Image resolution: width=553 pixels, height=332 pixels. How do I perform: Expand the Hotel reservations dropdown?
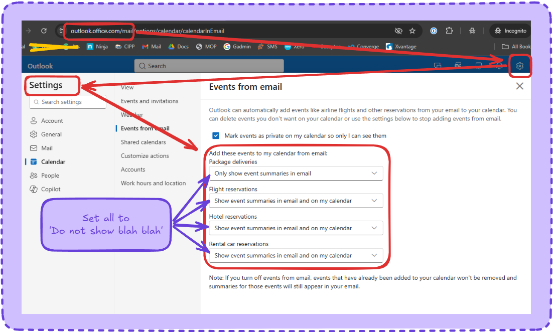click(x=296, y=228)
